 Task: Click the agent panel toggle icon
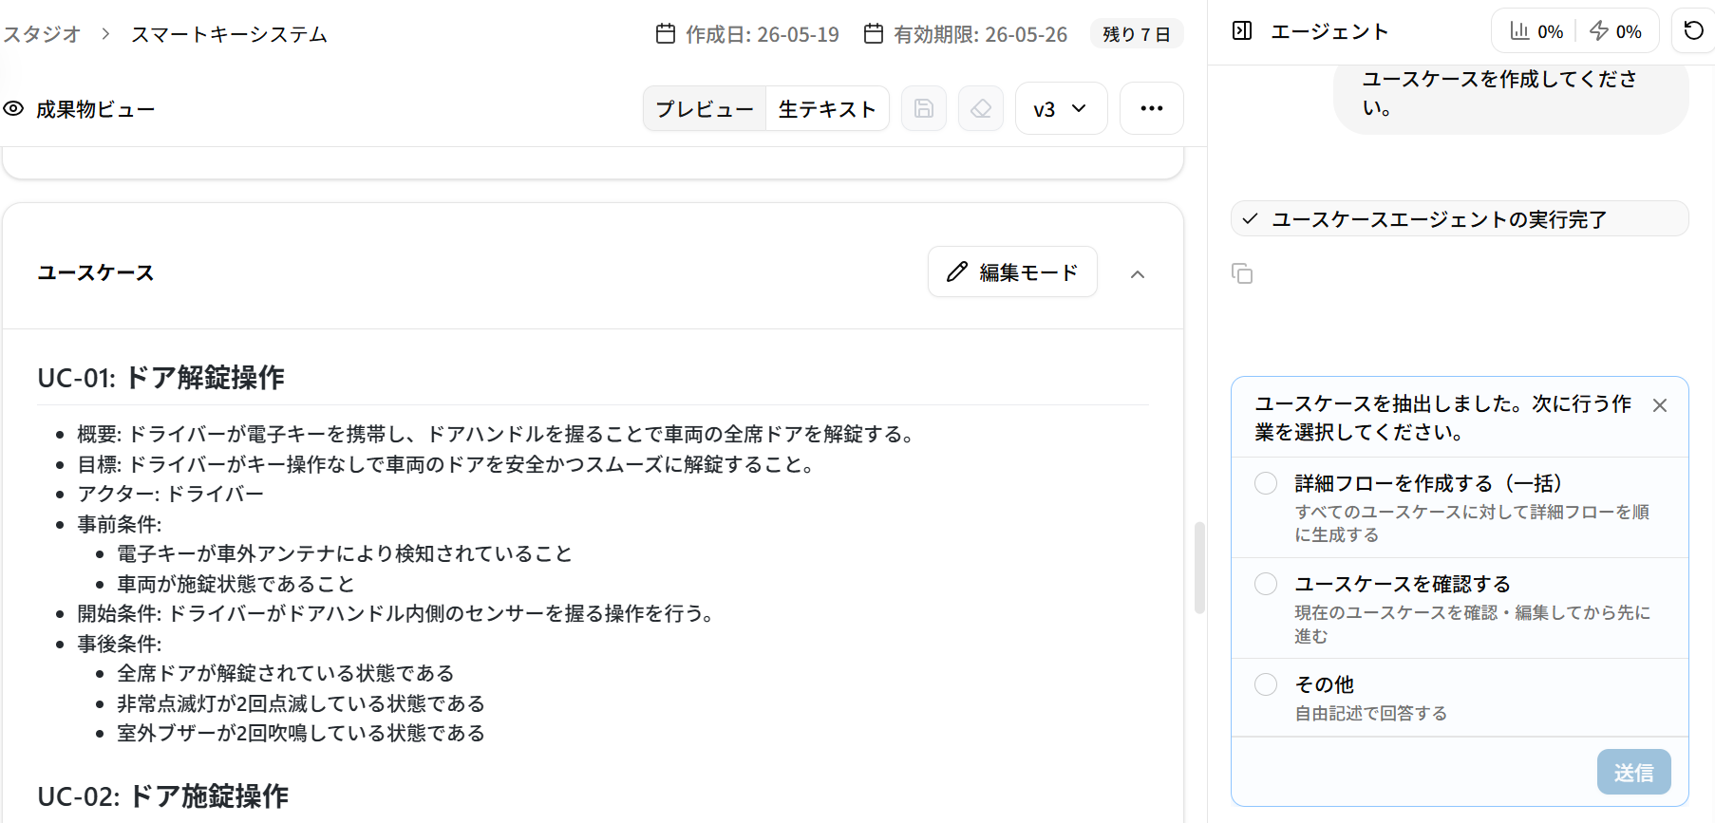pyautogui.click(x=1242, y=30)
